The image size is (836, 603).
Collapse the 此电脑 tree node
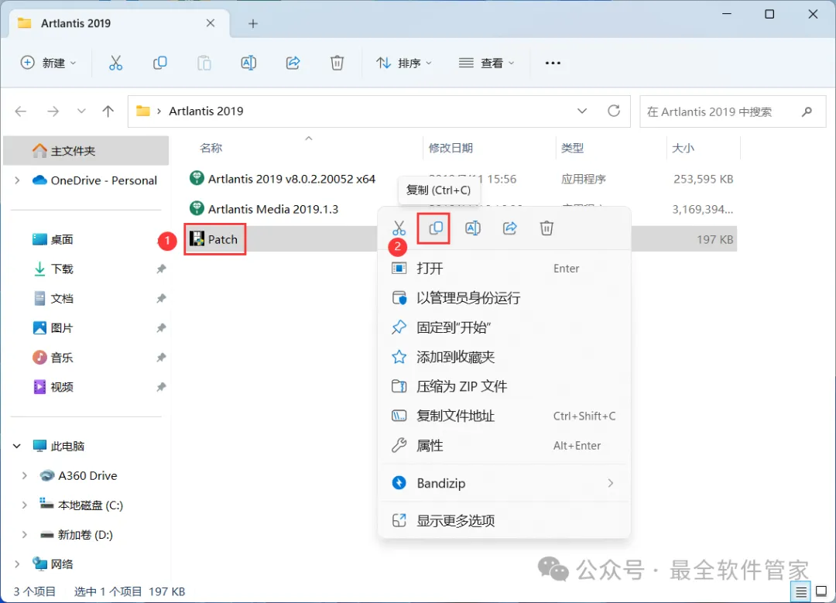coord(17,446)
